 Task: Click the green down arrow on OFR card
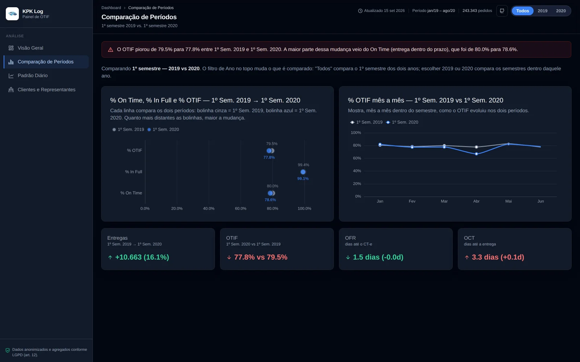click(x=348, y=257)
